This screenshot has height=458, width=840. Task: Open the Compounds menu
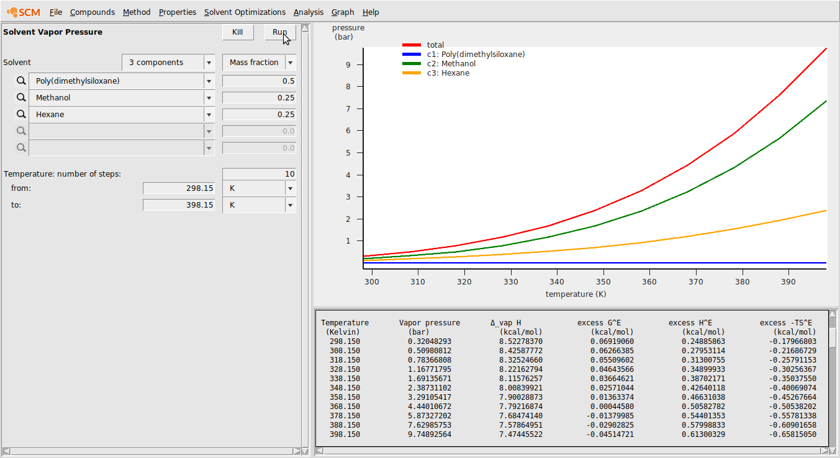point(92,12)
